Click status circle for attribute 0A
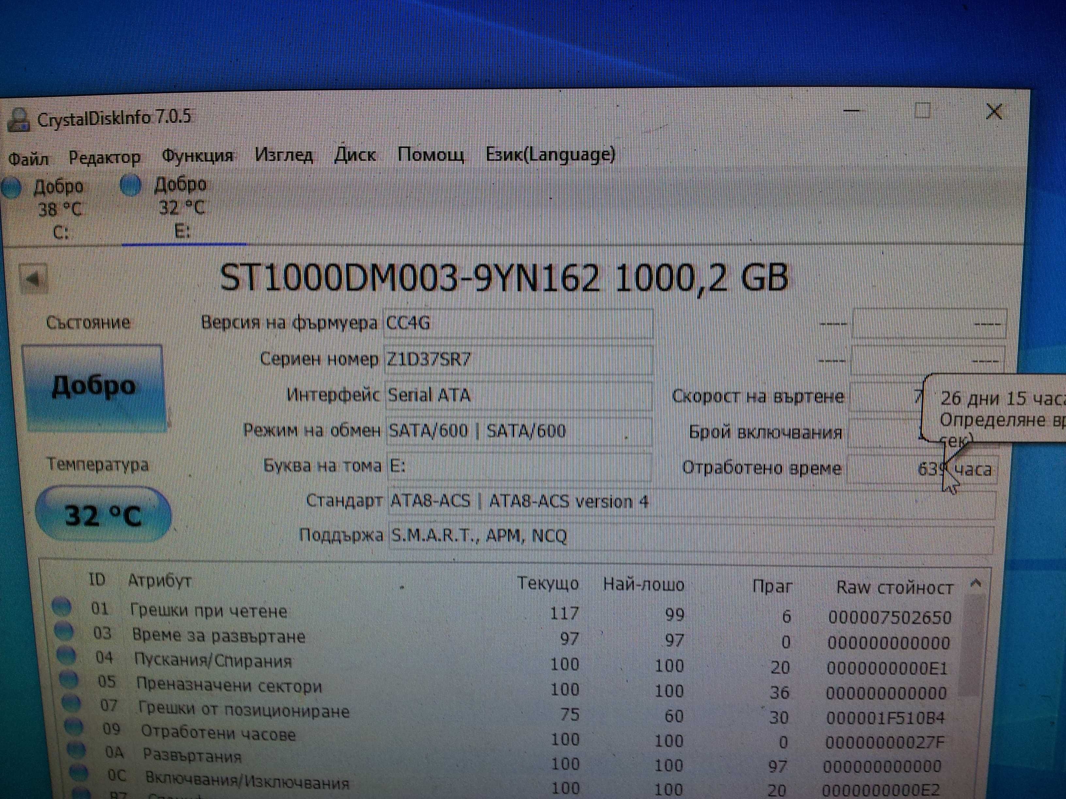This screenshot has width=1066, height=799. pyautogui.click(x=77, y=750)
